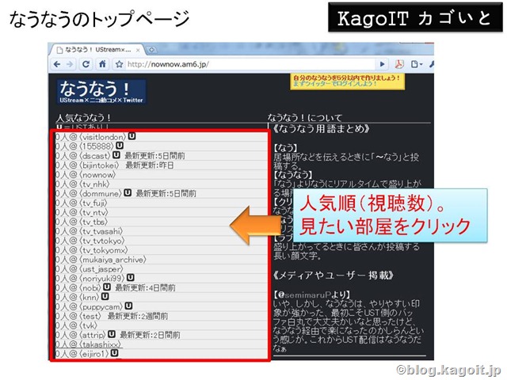
Task: Open the attrip room
Action: click(93, 335)
